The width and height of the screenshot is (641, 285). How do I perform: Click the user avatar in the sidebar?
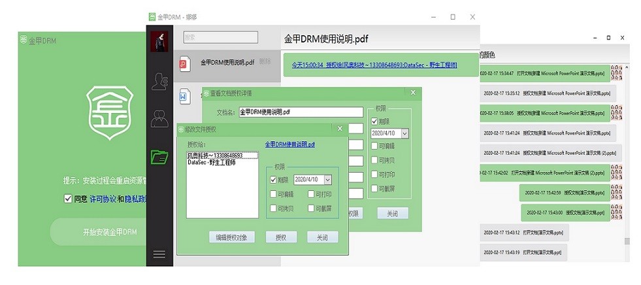[x=159, y=41]
